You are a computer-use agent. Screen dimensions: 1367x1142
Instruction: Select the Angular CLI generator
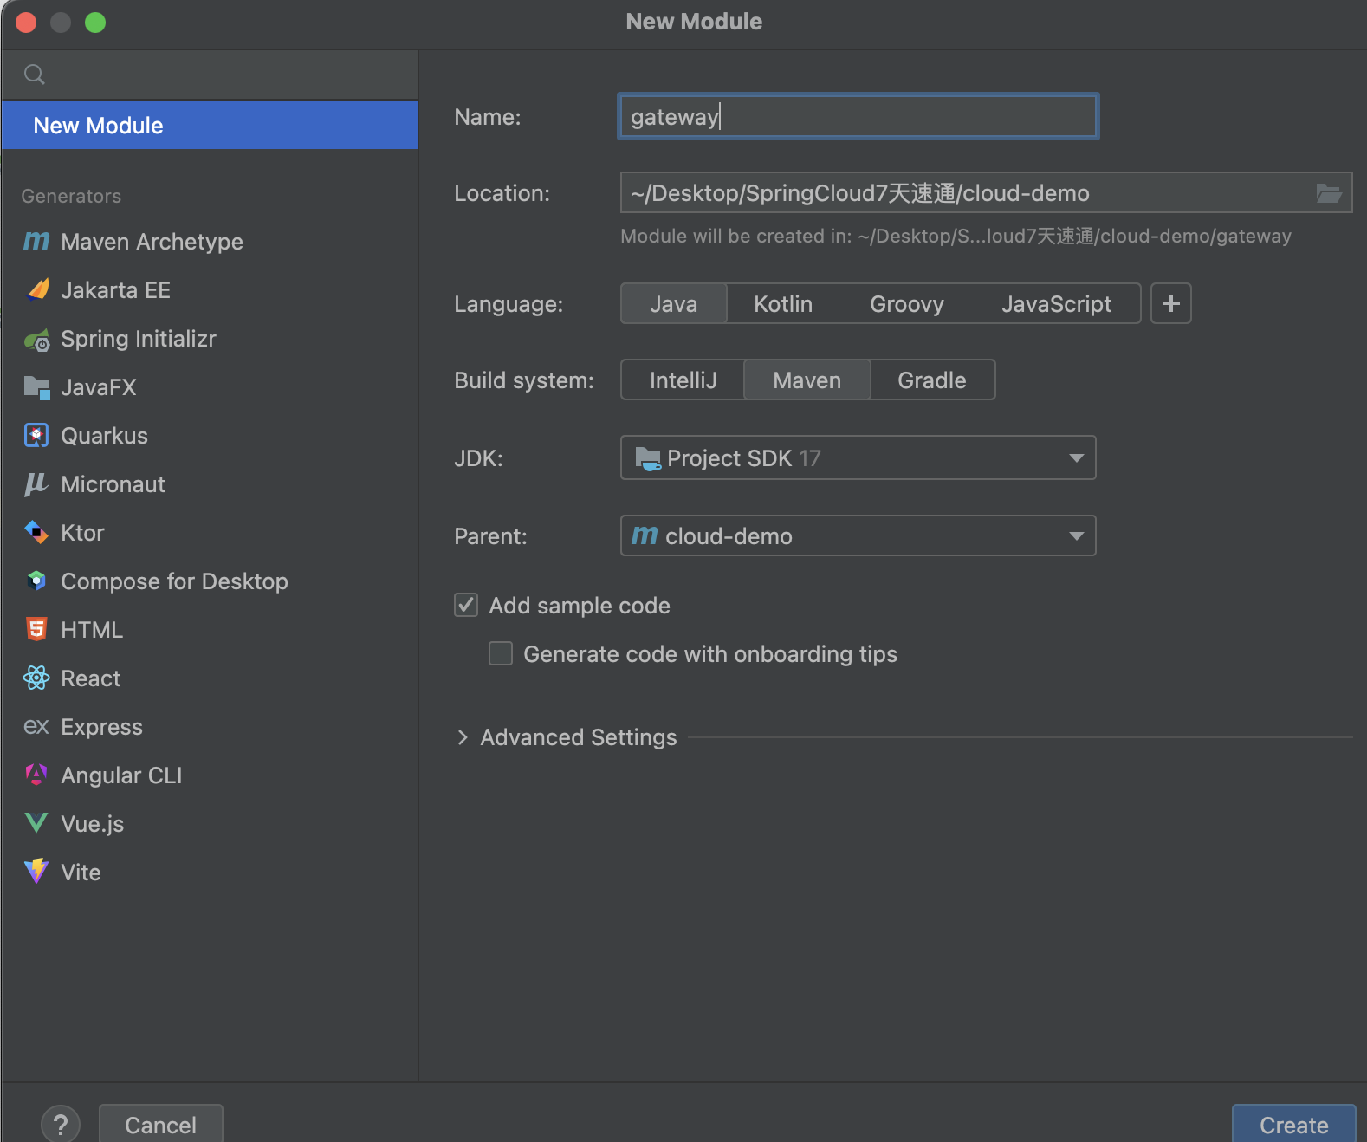(x=210, y=775)
